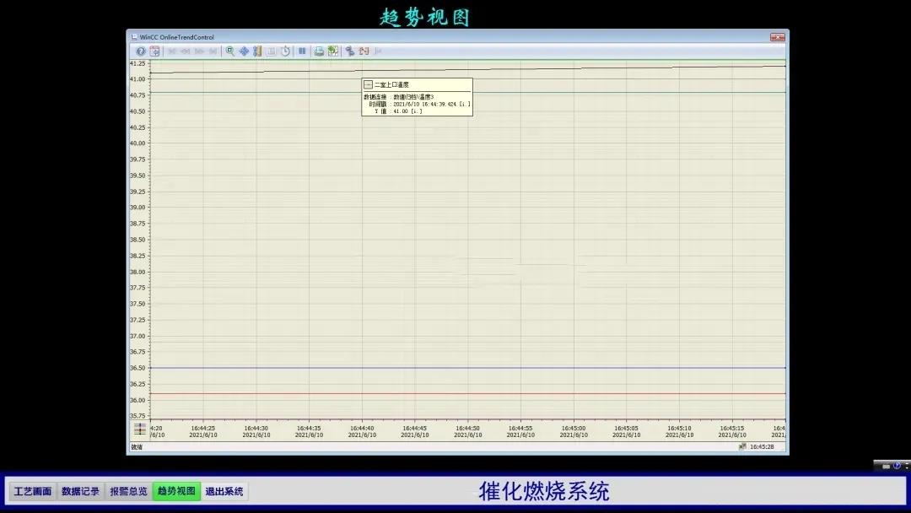Print the trend chart

[319, 51]
